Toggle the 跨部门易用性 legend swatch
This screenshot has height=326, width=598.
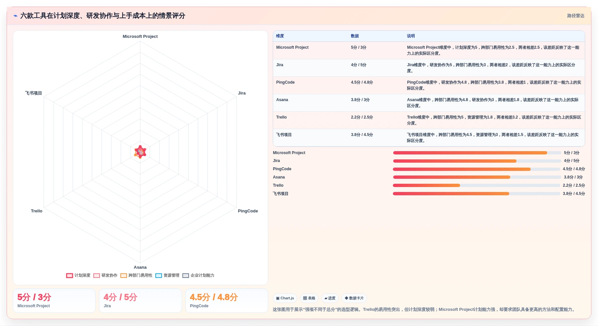[123, 276]
